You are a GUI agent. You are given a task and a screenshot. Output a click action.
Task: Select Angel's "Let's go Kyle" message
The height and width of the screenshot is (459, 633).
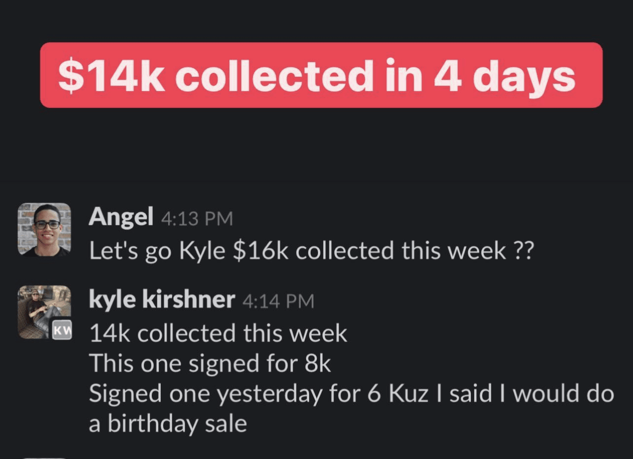click(311, 251)
